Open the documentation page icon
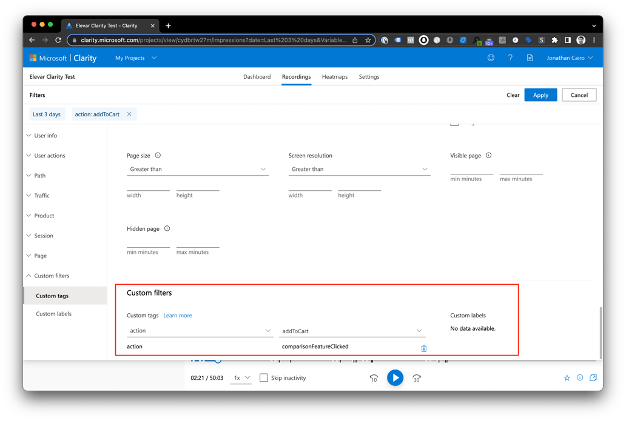This screenshot has height=421, width=626. (x=530, y=58)
